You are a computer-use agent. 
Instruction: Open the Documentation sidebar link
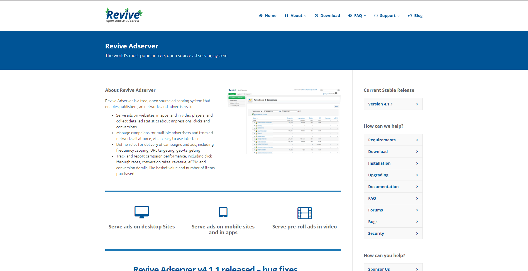[393, 187]
